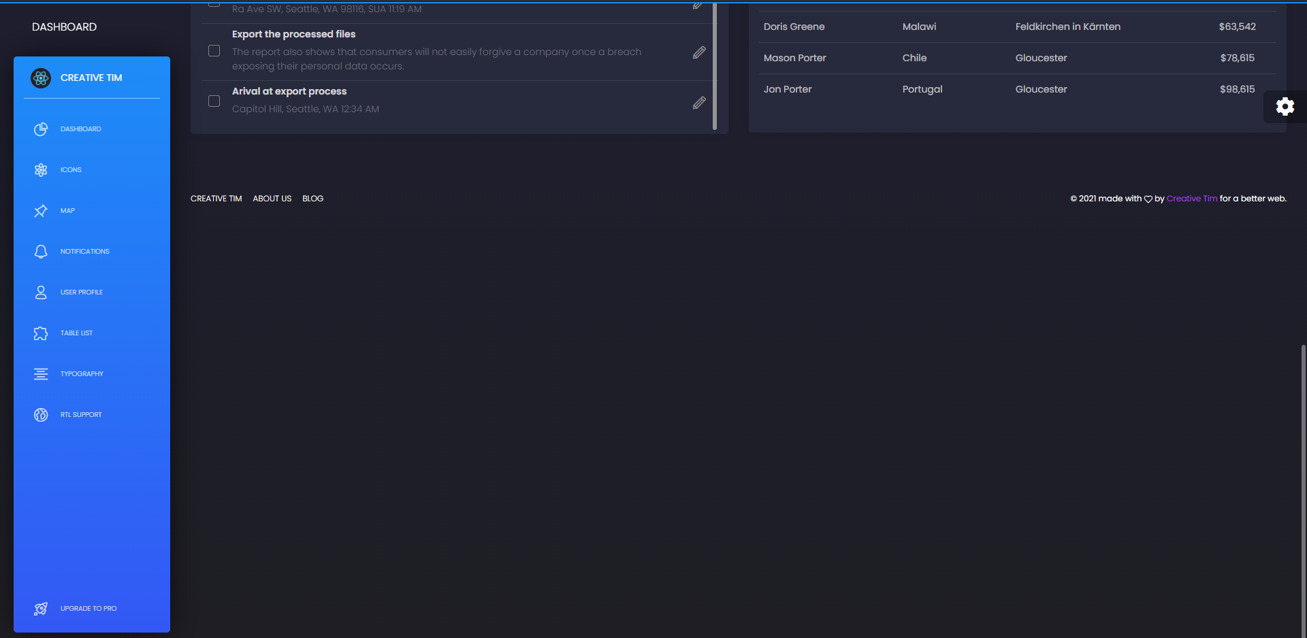1307x638 pixels.
Task: Open the Icons page from the sidebar
Action: pyautogui.click(x=41, y=170)
